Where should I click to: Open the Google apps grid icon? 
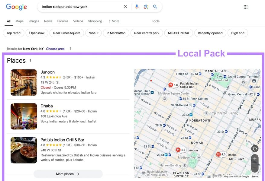coord(246,7)
